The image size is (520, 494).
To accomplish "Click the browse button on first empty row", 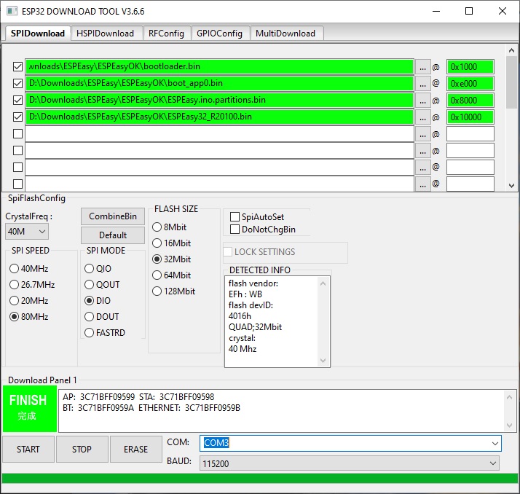I will click(423, 134).
